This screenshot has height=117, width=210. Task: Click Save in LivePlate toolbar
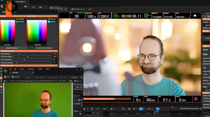(x=7, y=77)
